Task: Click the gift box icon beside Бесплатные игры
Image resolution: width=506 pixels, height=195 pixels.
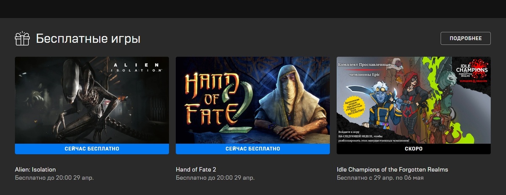Action: [x=22, y=38]
